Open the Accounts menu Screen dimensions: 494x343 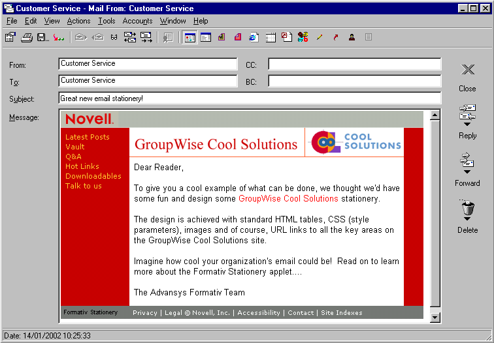pos(137,21)
